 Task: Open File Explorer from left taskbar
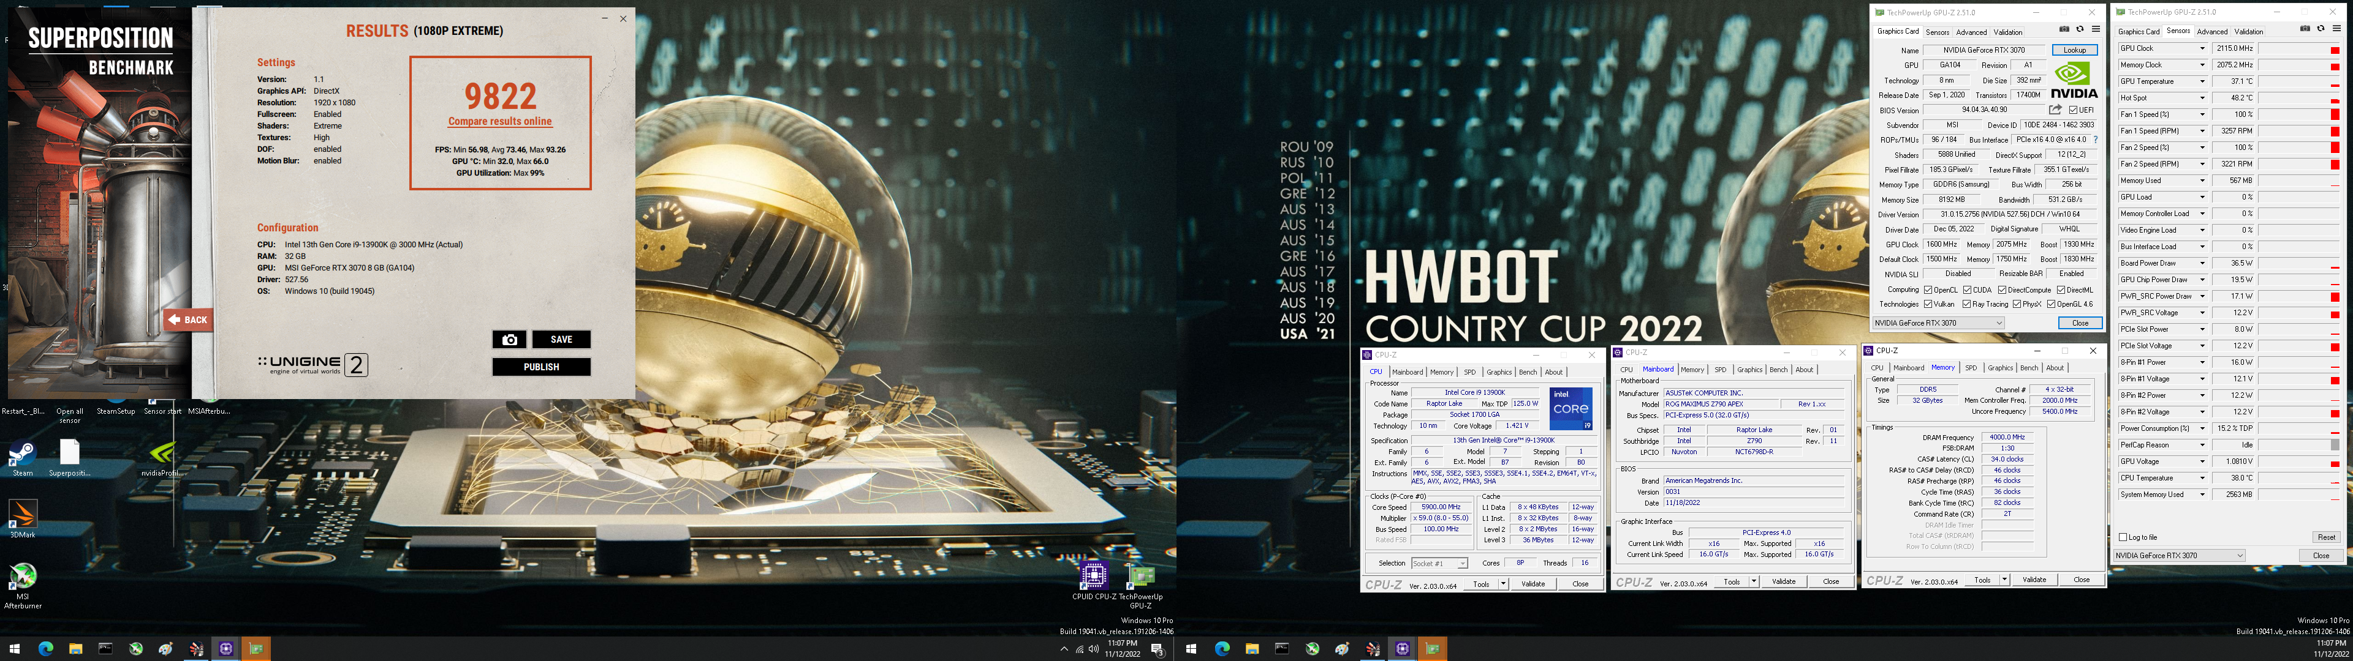(76, 649)
